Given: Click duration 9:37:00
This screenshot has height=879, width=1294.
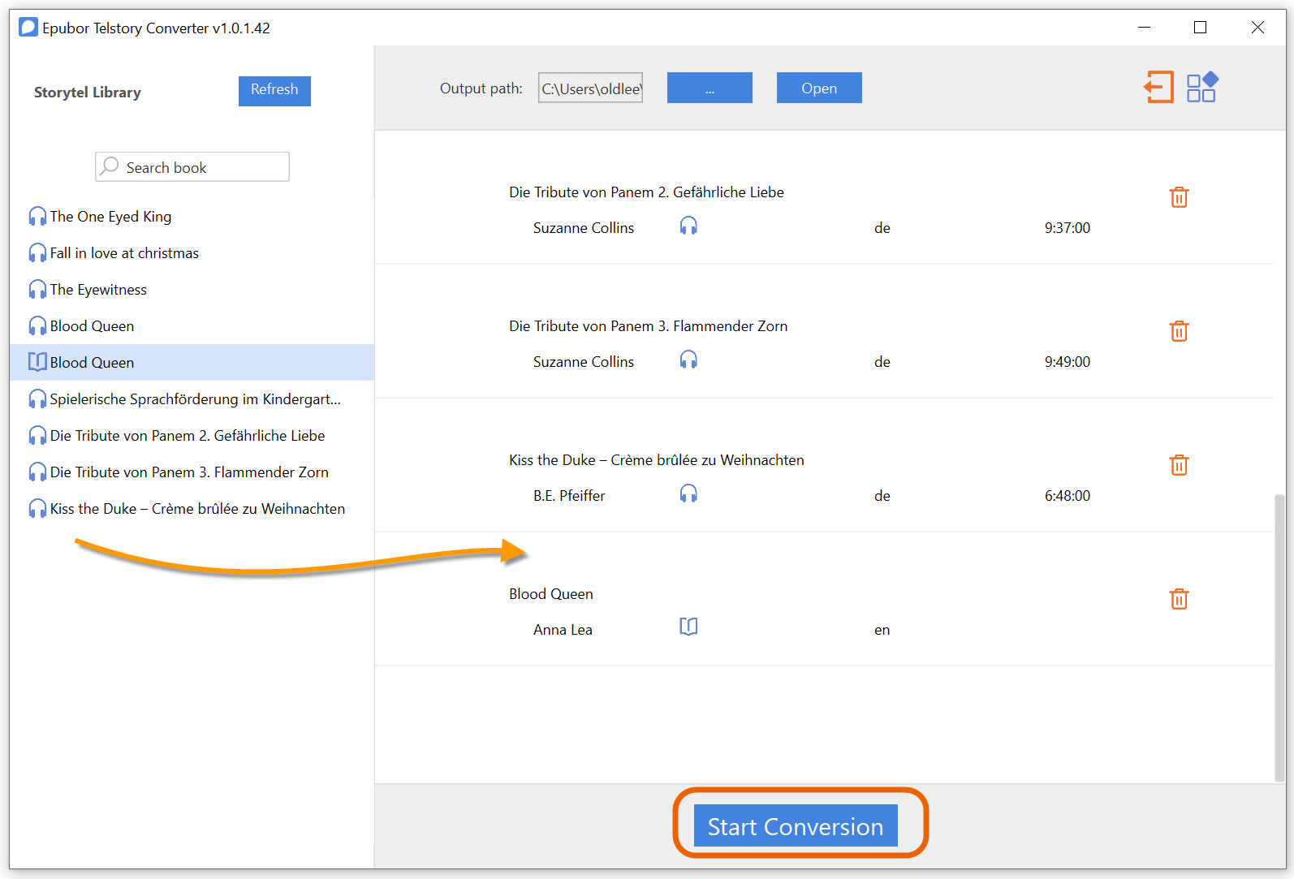Looking at the screenshot, I should 1068,228.
